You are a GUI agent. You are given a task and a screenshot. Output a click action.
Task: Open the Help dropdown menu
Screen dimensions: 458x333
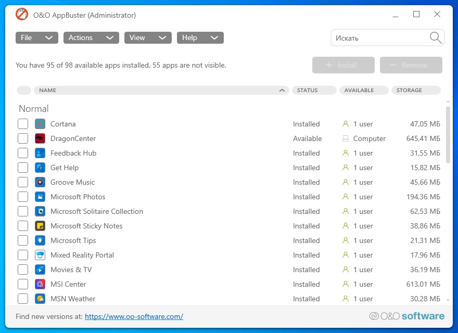(x=200, y=37)
